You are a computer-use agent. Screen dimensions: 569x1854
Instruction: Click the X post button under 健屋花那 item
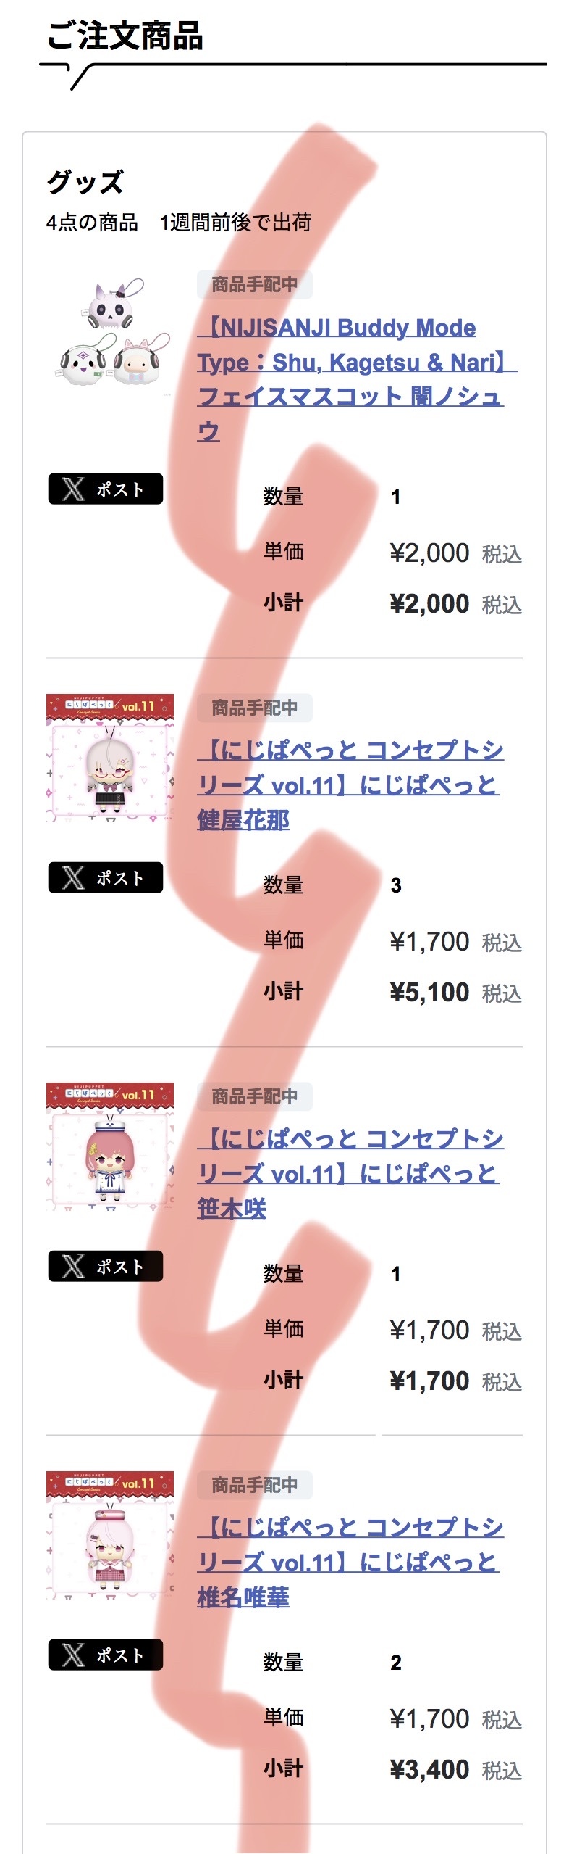pyautogui.click(x=106, y=877)
